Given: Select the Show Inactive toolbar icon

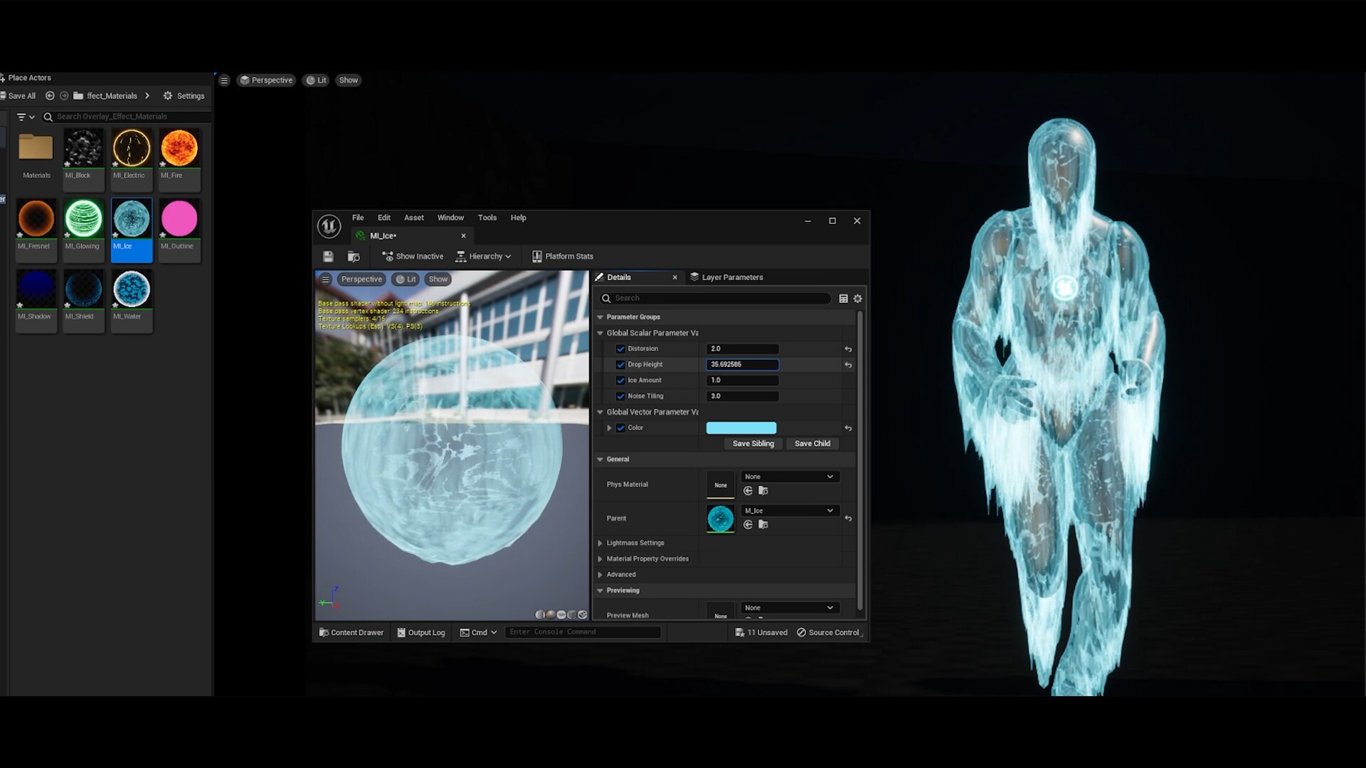Looking at the screenshot, I should point(411,256).
